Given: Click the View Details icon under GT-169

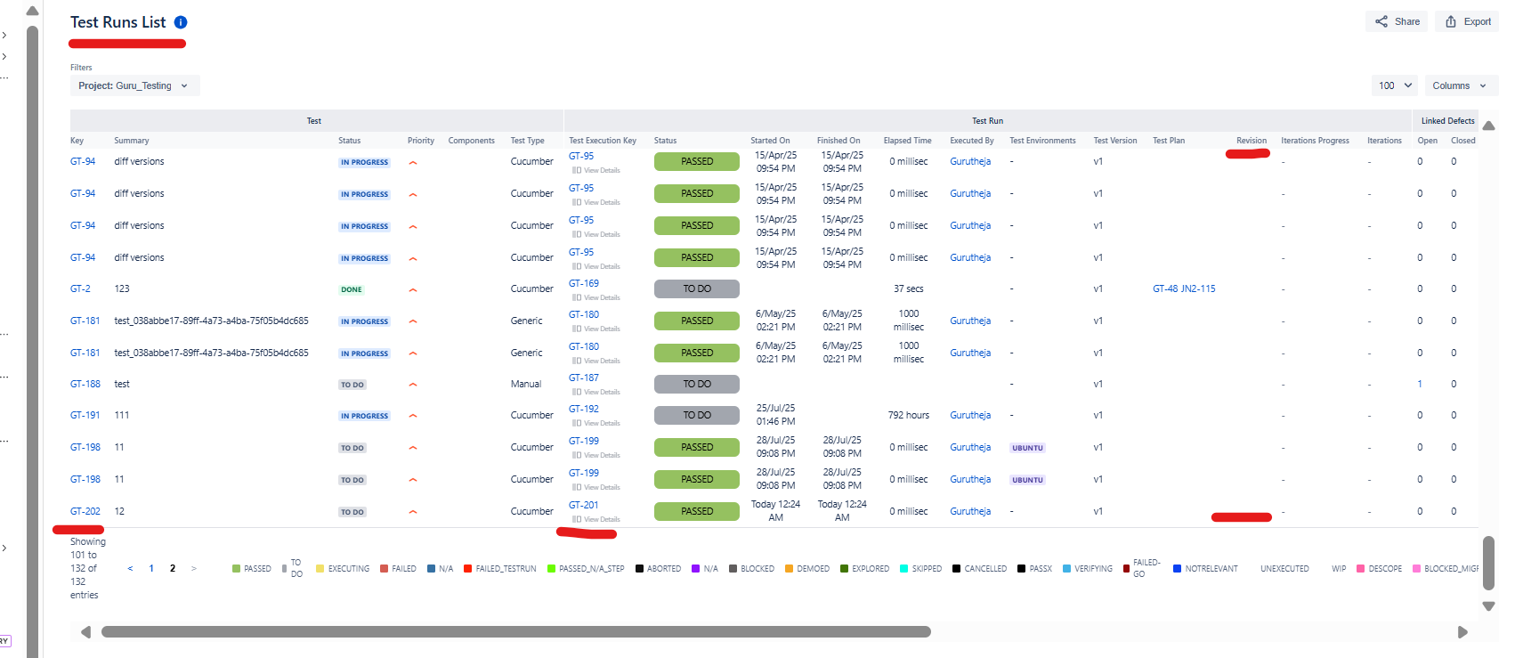Looking at the screenshot, I should tap(577, 297).
